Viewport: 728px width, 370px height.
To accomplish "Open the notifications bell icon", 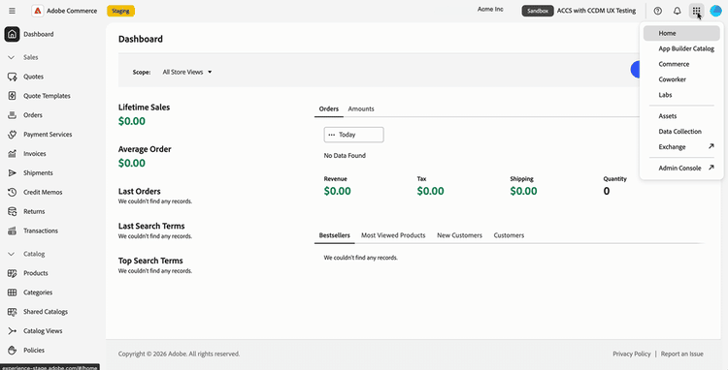I will click(x=677, y=11).
